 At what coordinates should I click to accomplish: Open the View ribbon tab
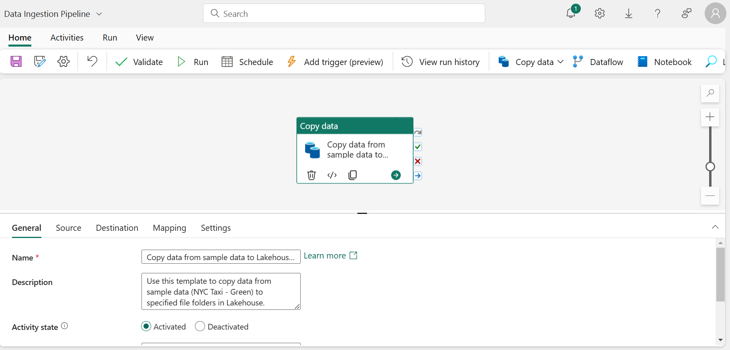pos(145,38)
